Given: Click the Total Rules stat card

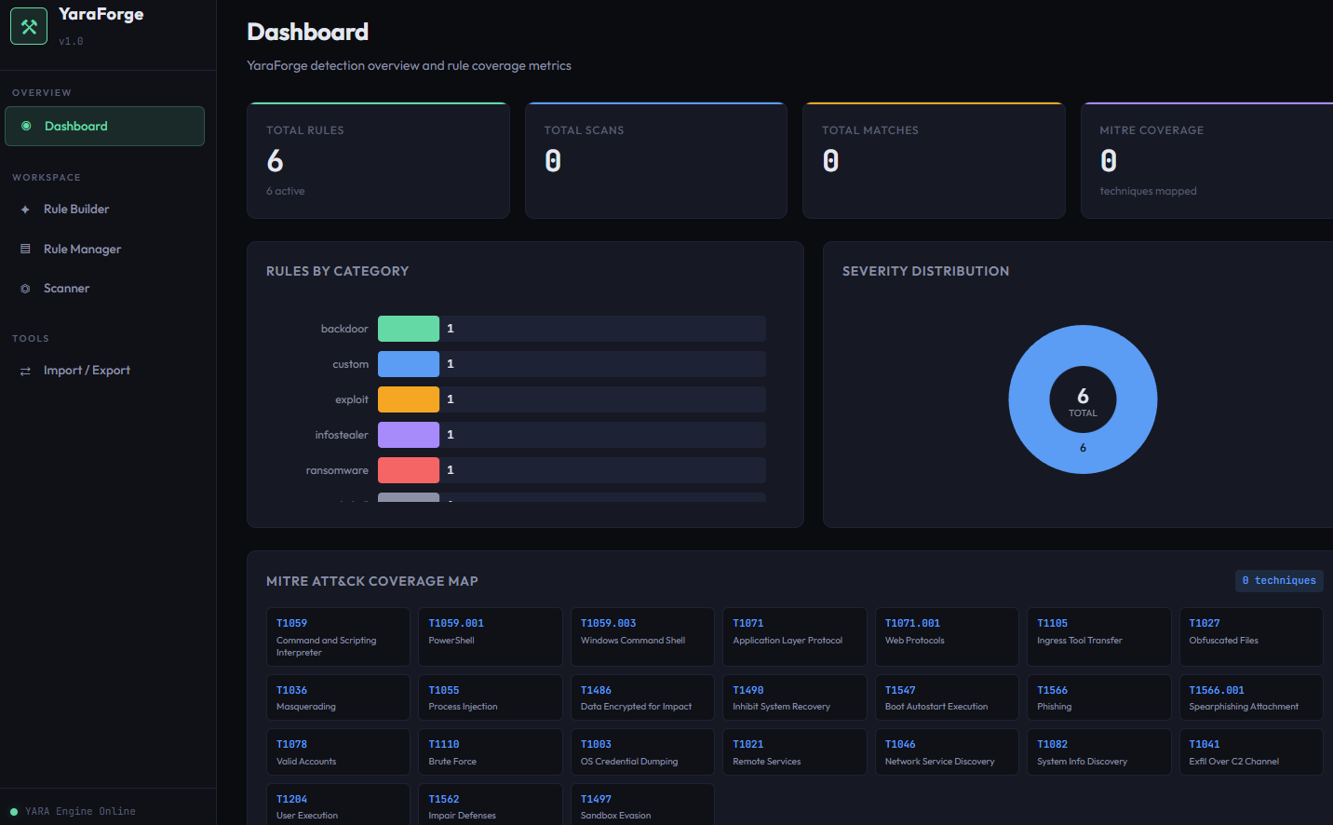Looking at the screenshot, I should 378,160.
